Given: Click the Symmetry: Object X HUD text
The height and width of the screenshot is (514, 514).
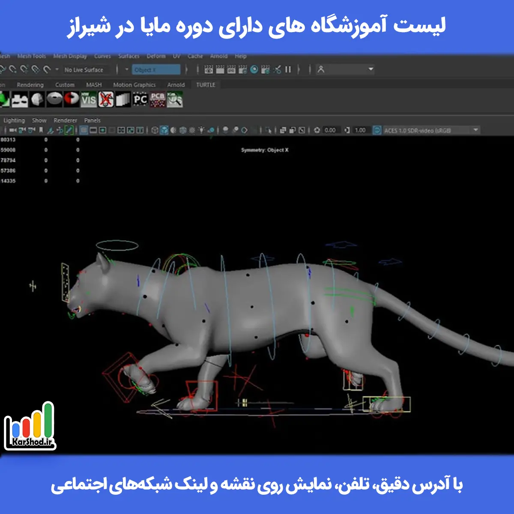Looking at the screenshot, I should click(x=265, y=150).
